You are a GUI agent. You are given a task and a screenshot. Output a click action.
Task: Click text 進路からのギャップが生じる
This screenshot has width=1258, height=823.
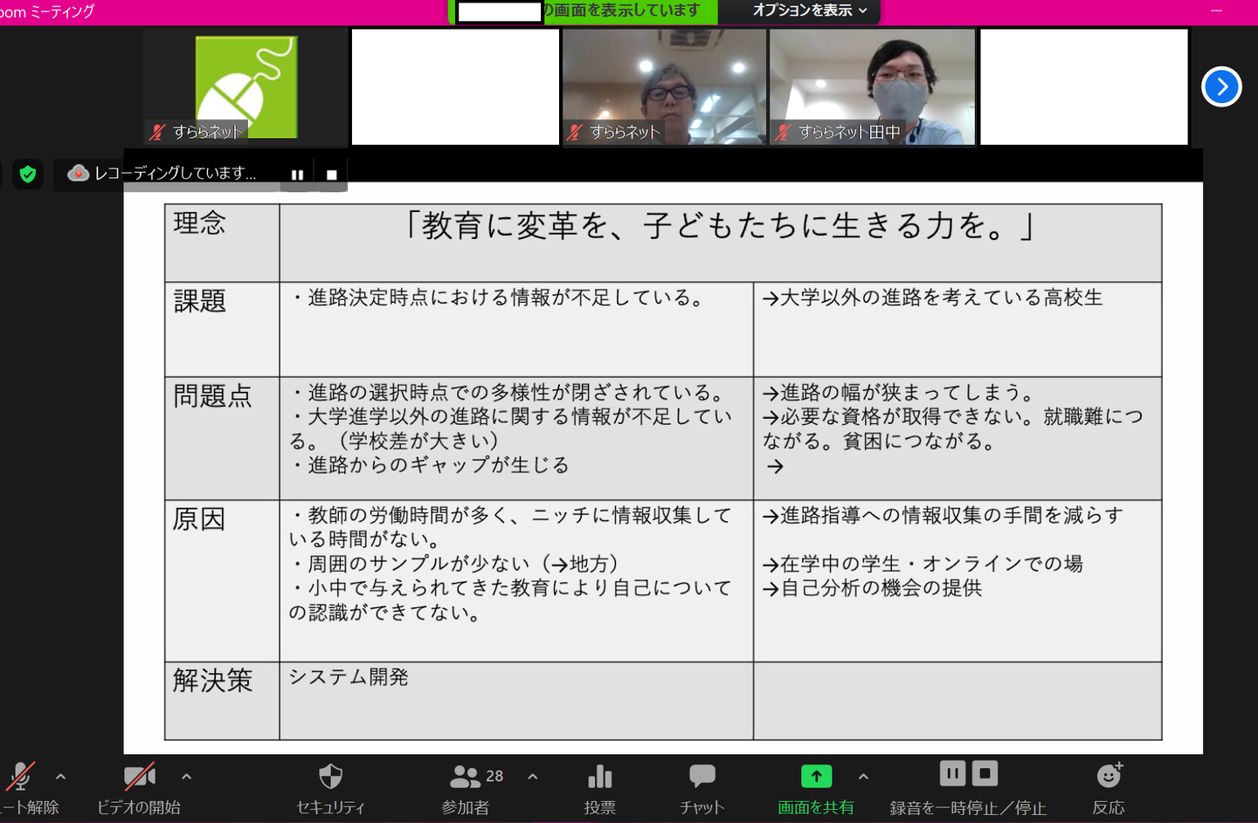pyautogui.click(x=439, y=465)
